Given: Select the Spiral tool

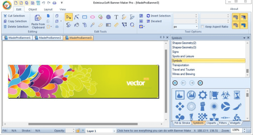Looking at the screenshot, I should point(108,17).
